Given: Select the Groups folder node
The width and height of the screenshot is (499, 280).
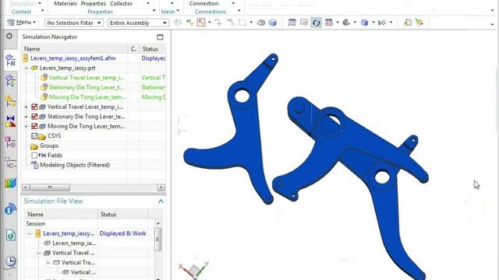Looking at the screenshot, I should point(48,145).
